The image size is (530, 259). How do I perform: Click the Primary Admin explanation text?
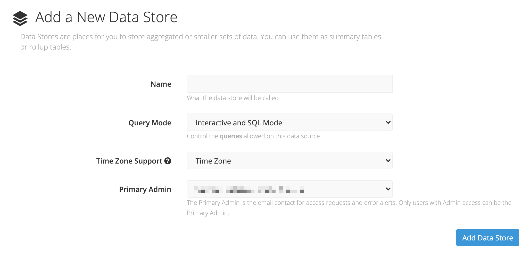(x=349, y=208)
